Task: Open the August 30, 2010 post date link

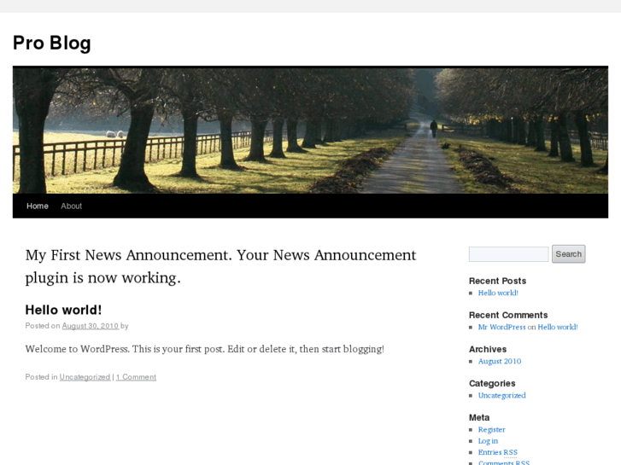Action: [91, 326]
